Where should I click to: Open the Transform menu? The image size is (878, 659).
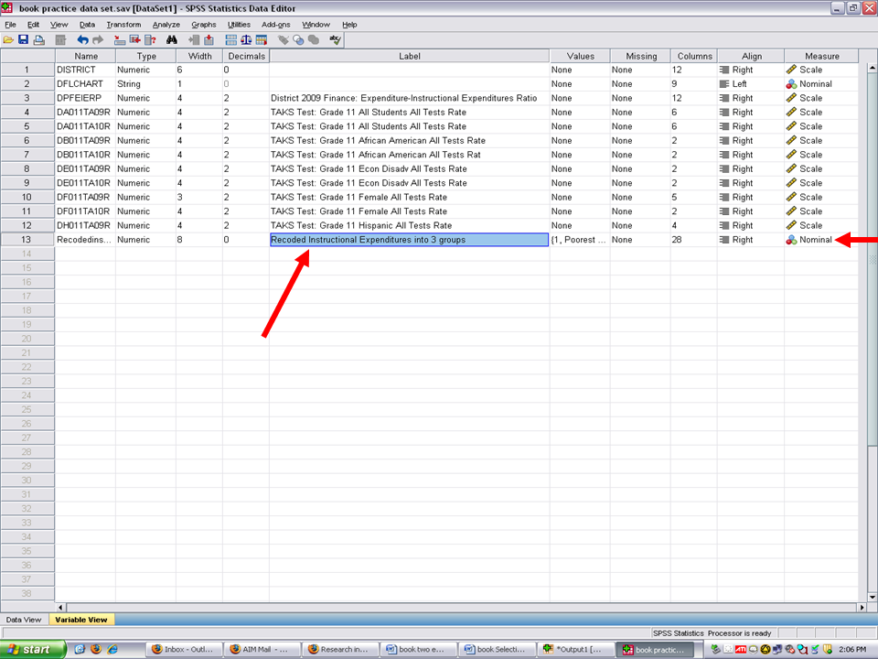pyautogui.click(x=123, y=24)
